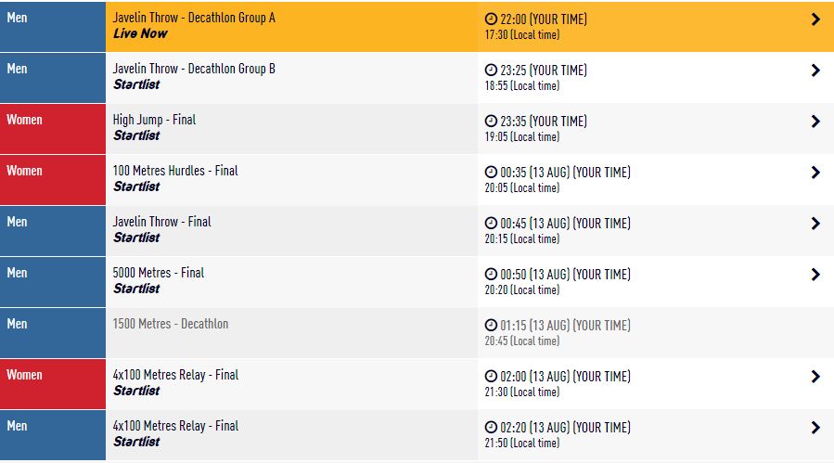Screen dimensions: 834x463
Task: Open the Women's 4x100 Metres Relay Startlist
Action: coord(136,391)
